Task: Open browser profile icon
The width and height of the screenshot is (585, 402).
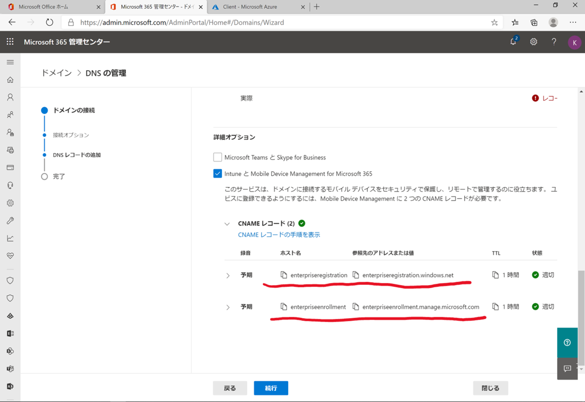Action: pyautogui.click(x=553, y=22)
